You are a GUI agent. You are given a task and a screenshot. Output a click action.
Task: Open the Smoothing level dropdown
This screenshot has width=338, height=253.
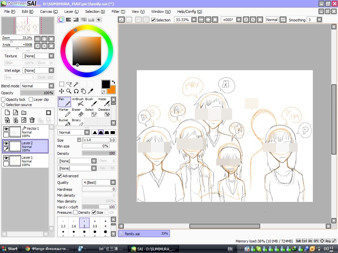[x=320, y=20]
